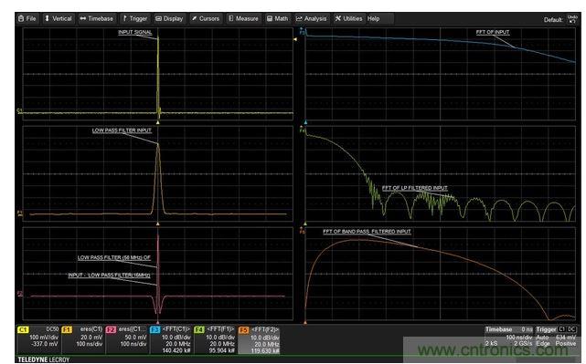The image size is (586, 364).
Task: Open the Trigger descriptor box
Action: click(556, 337)
